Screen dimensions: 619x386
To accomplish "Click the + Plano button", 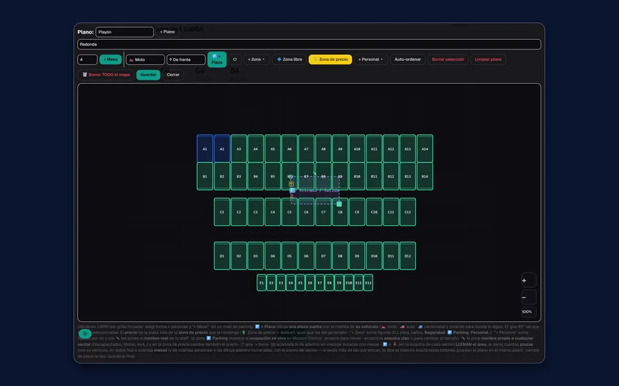I will 168,32.
